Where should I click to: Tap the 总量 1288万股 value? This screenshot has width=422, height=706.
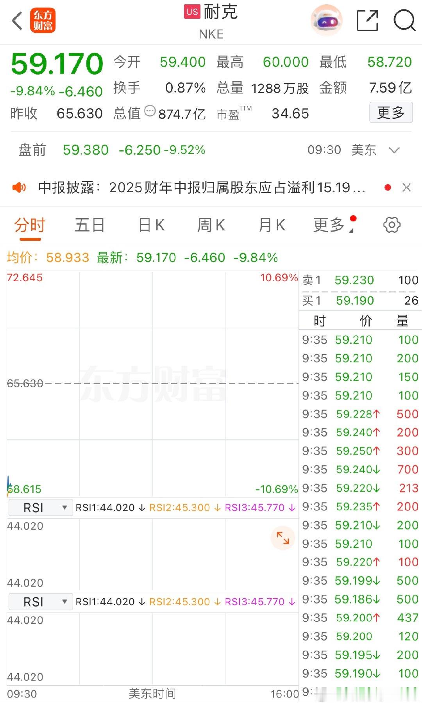[280, 88]
